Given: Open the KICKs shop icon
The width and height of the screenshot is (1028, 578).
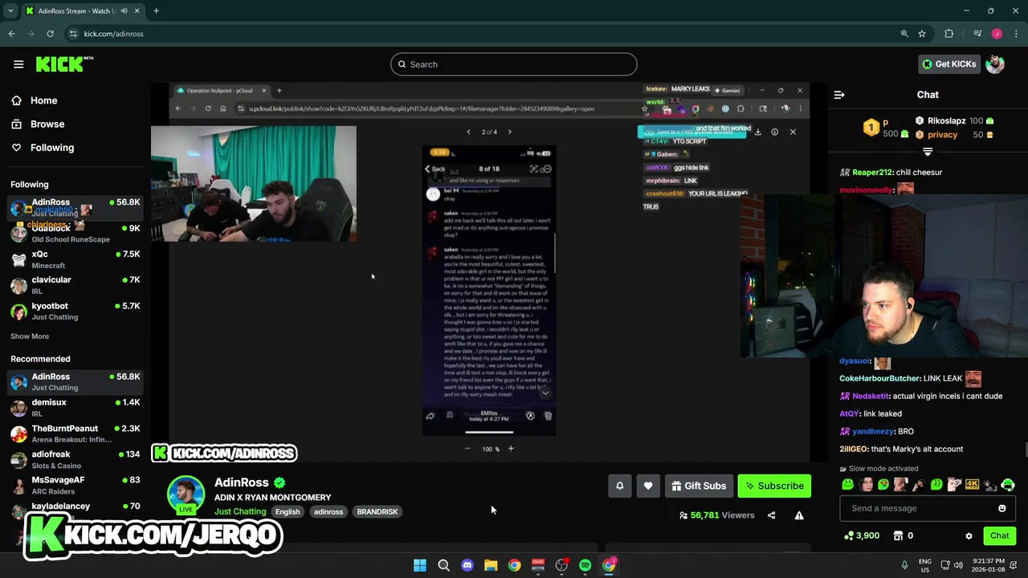Looking at the screenshot, I should coord(898,535).
